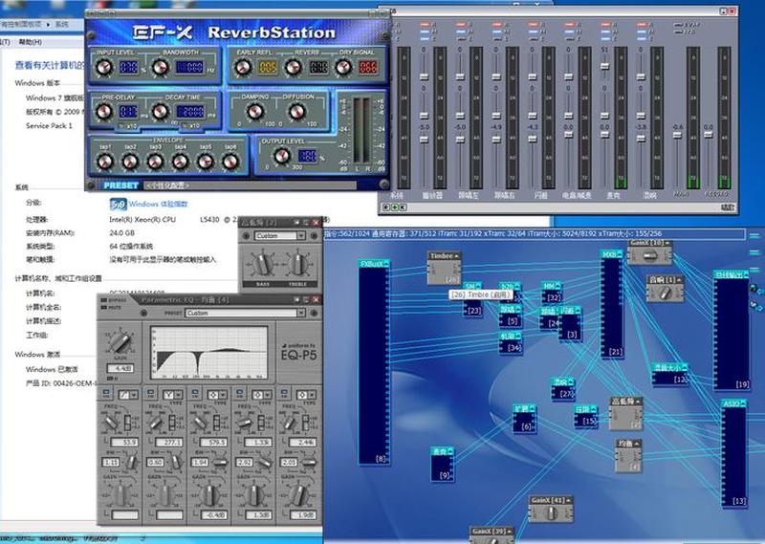This screenshot has width=765, height=544.
Task: Click the Damping knob in ReverbStation
Action: coord(254,112)
